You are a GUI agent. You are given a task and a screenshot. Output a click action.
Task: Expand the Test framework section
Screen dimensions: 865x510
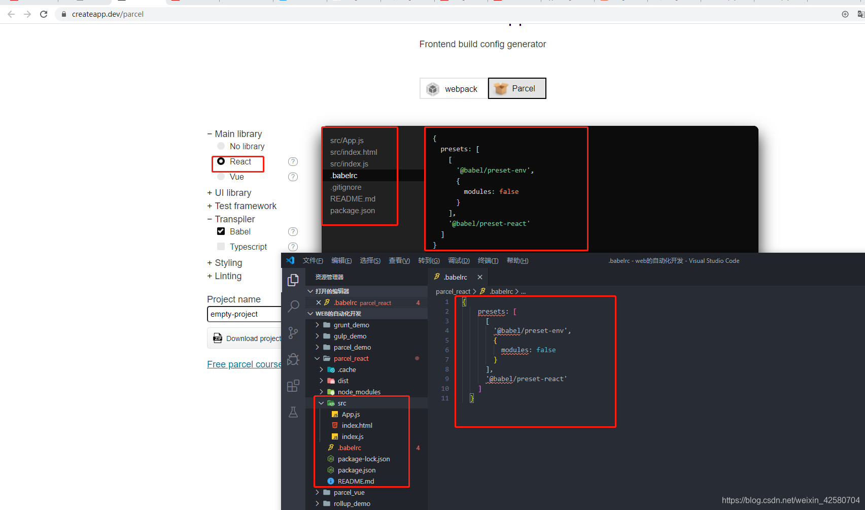click(242, 206)
